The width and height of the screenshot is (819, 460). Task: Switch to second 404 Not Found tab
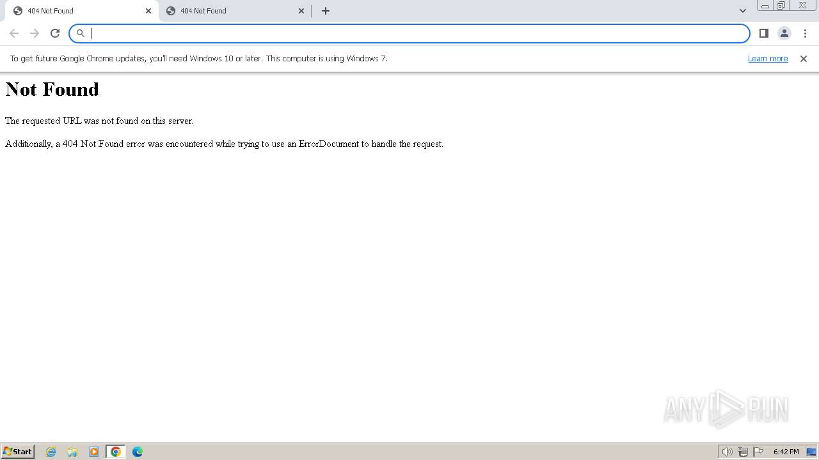(x=234, y=11)
